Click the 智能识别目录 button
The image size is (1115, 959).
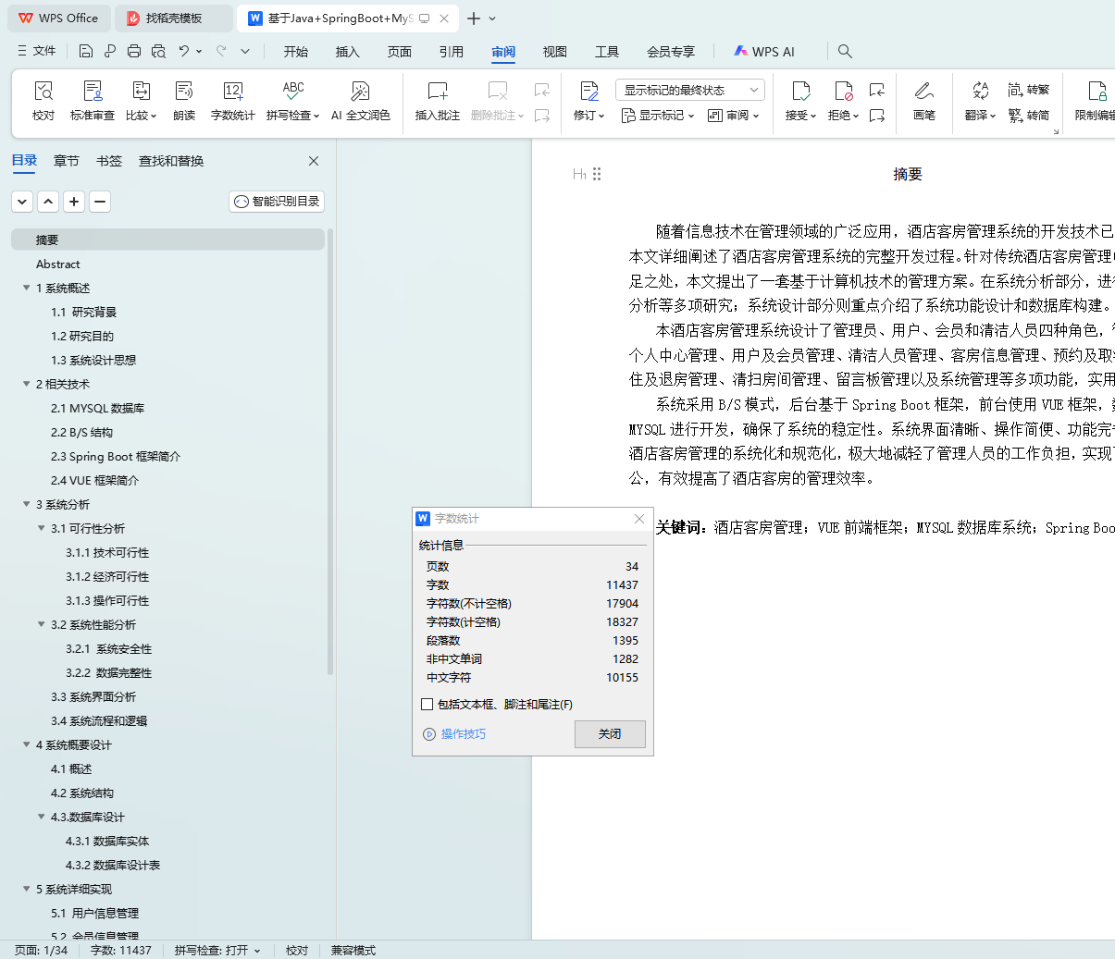click(277, 202)
